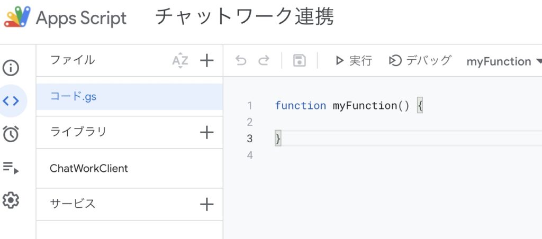
Task: Add a library with plus button
Action: [x=206, y=132]
